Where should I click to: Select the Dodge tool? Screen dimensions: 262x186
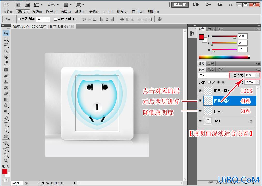6,111
